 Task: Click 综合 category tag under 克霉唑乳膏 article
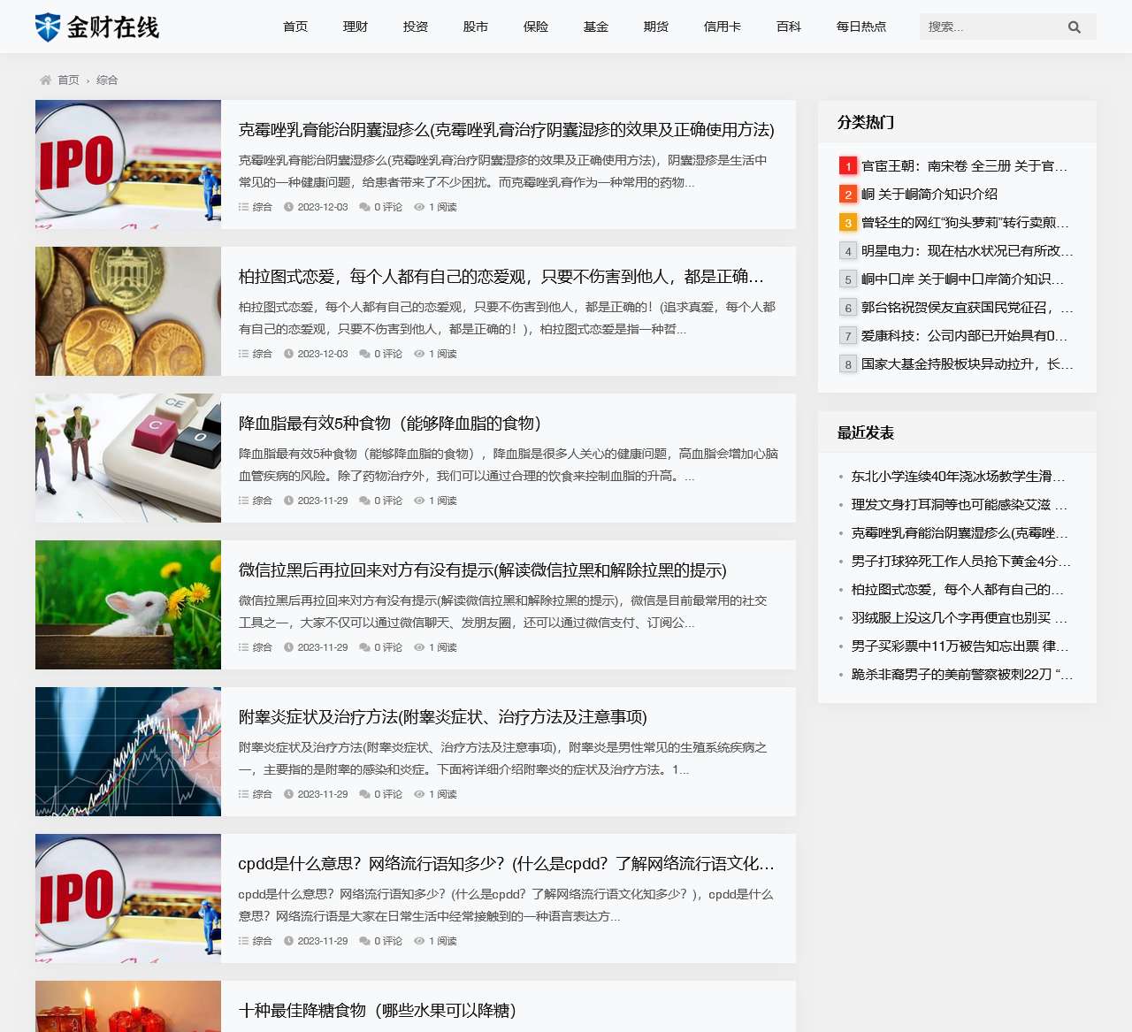click(x=263, y=207)
